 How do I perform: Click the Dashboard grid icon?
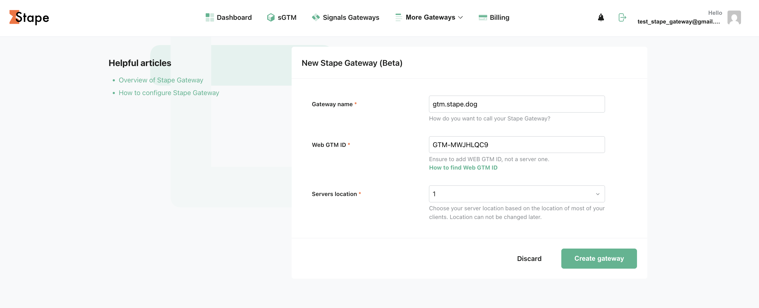210,17
